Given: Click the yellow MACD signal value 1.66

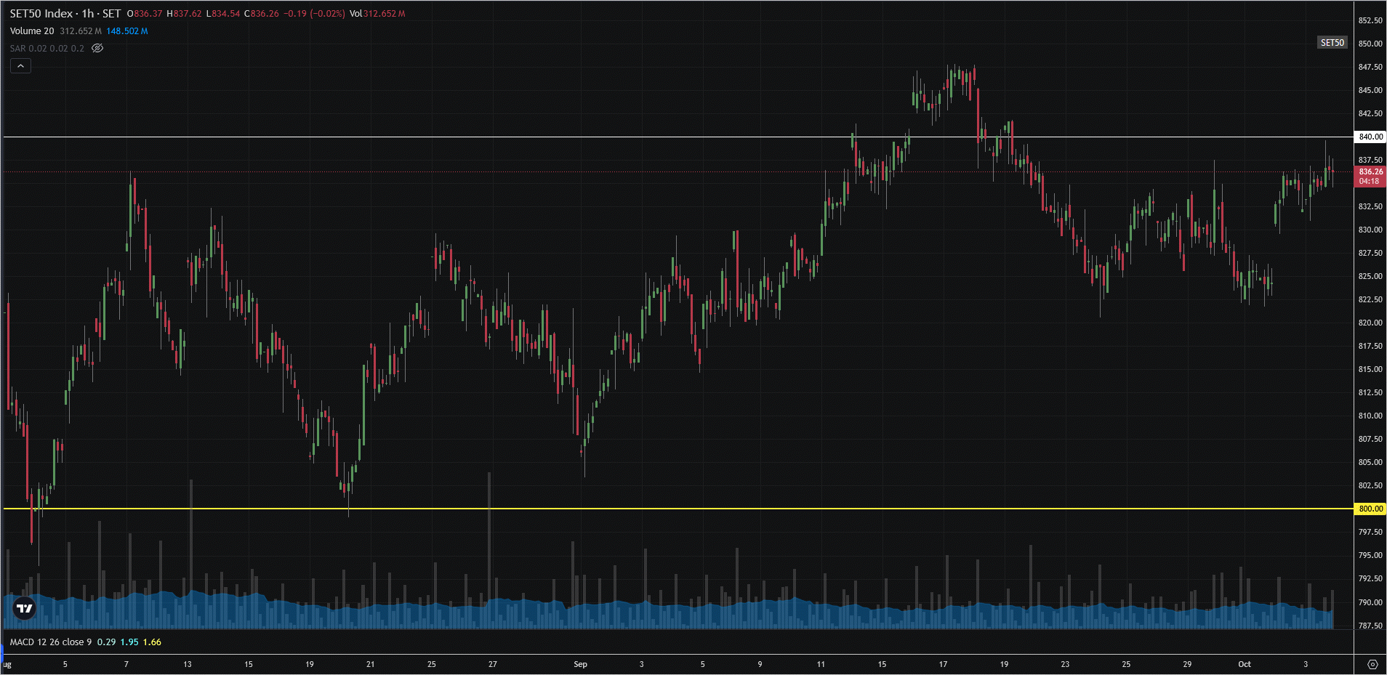Looking at the screenshot, I should tap(152, 642).
